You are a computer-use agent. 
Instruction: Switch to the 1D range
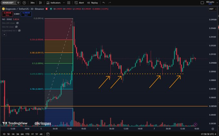point(4,134)
